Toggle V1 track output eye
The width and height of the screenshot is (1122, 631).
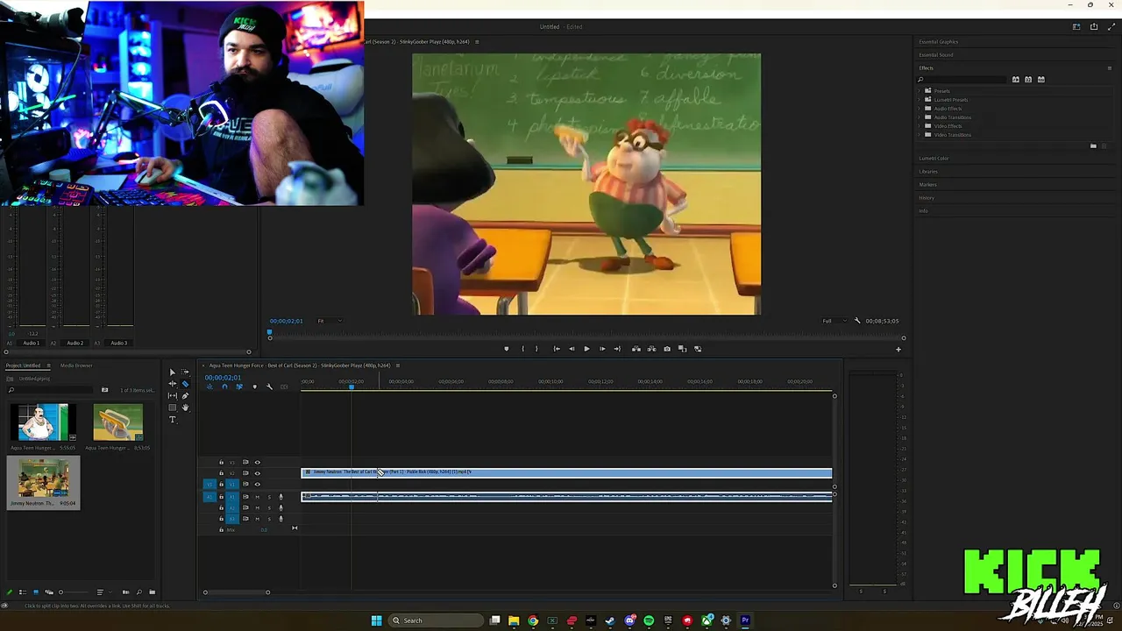coord(257,484)
